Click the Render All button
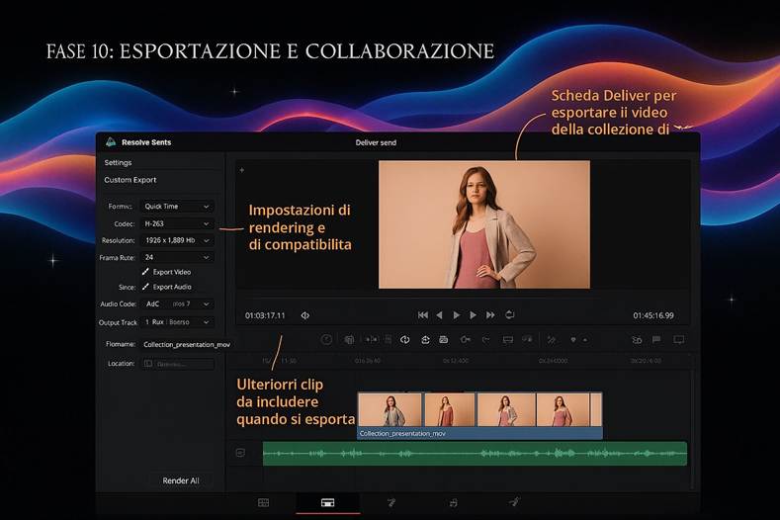The image size is (780, 520). [x=181, y=480]
